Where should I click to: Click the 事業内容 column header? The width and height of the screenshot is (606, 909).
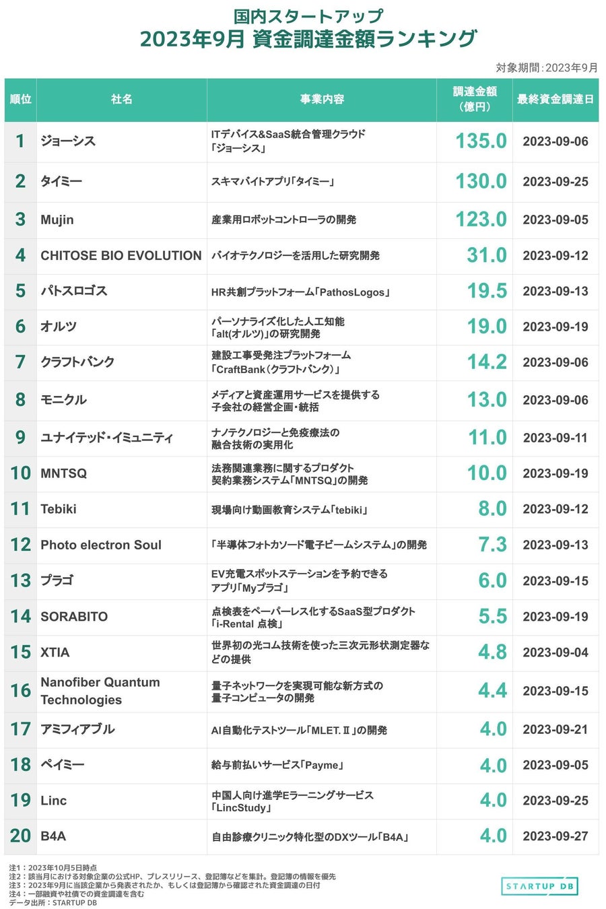[x=322, y=100]
